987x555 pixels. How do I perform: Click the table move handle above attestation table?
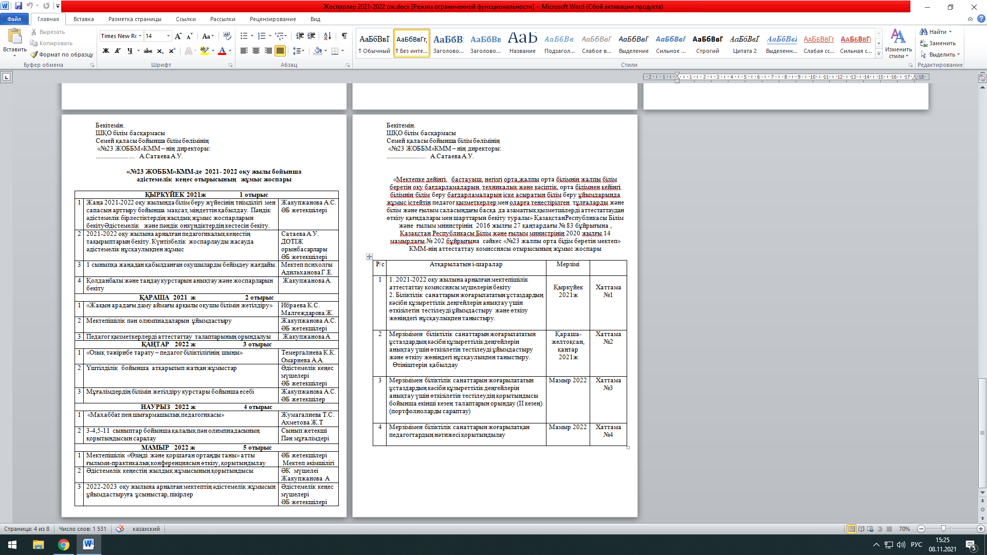pyautogui.click(x=369, y=256)
